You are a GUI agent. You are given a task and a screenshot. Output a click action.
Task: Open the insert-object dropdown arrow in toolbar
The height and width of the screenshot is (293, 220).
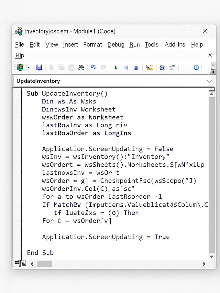[28, 68]
